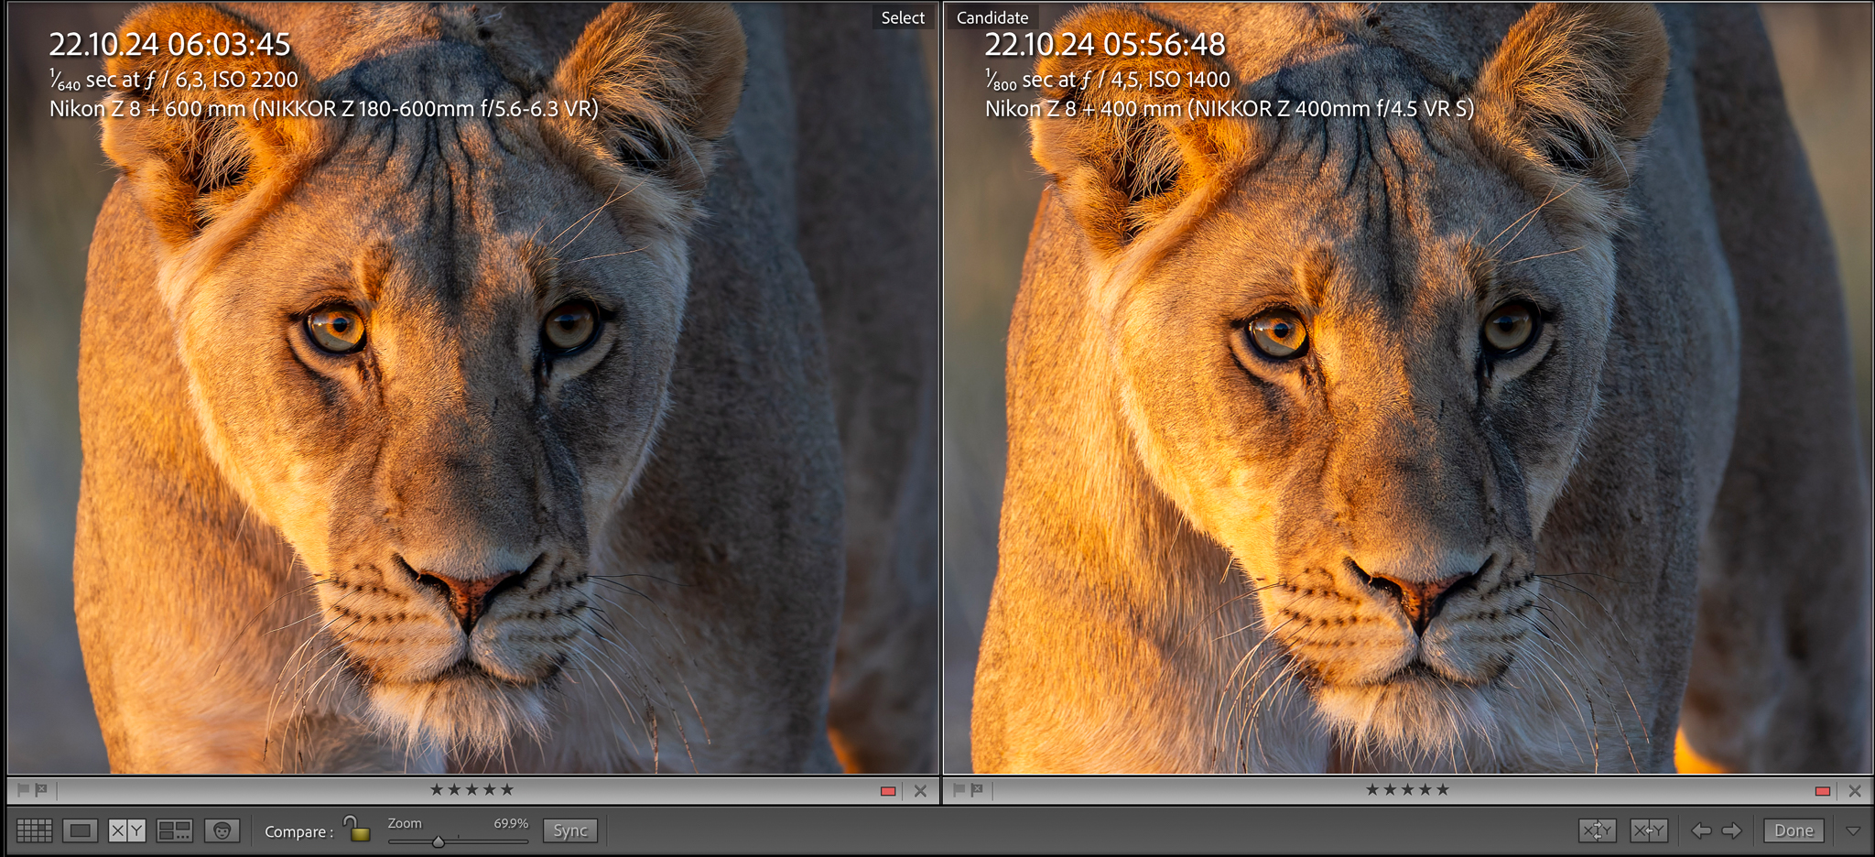Click the Select lioness image
1875x857 pixels.
click(x=473, y=388)
